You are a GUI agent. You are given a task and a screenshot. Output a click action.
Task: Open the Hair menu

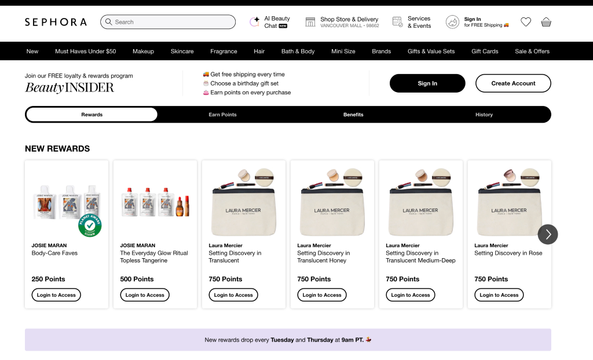(259, 51)
